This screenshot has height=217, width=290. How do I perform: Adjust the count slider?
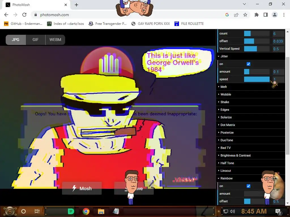(x=257, y=34)
